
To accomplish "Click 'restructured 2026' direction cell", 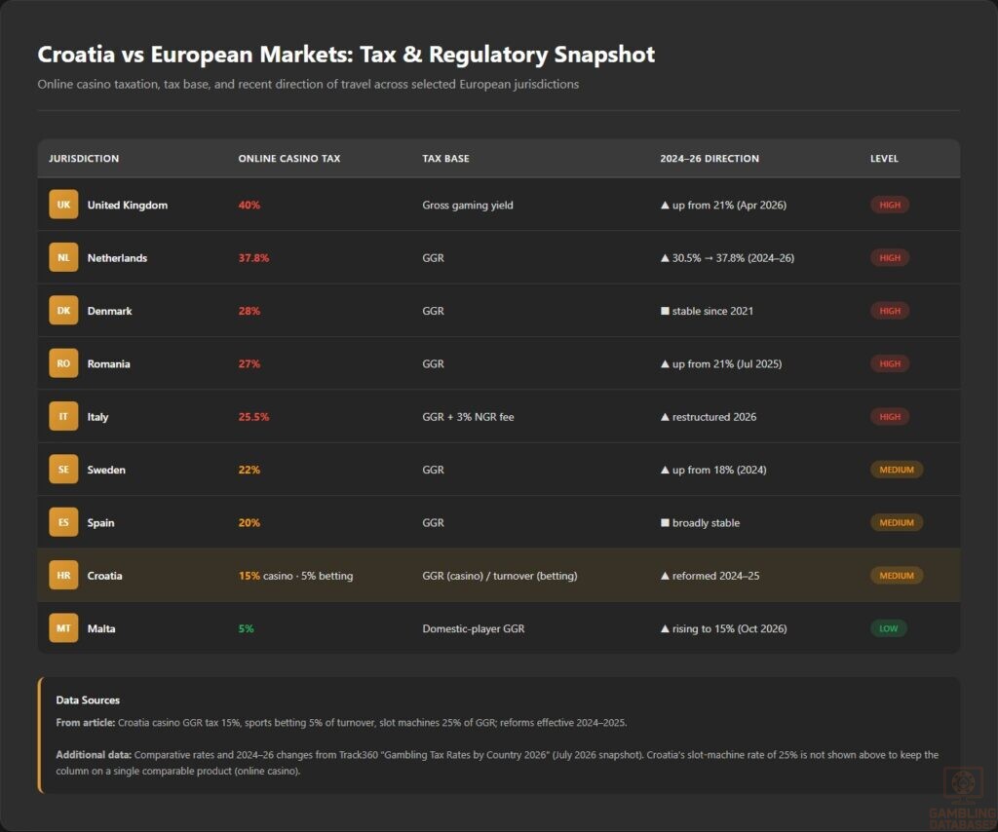I will (x=709, y=417).
